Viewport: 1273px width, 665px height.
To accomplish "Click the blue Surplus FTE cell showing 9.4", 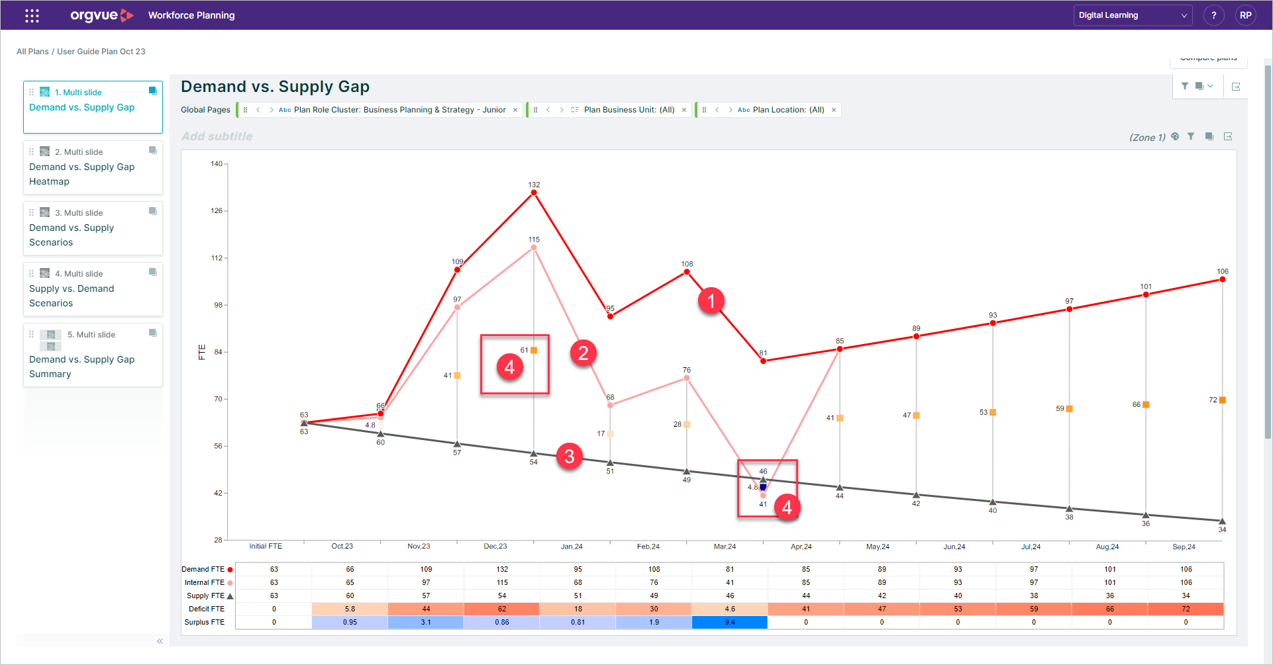I will [x=729, y=622].
